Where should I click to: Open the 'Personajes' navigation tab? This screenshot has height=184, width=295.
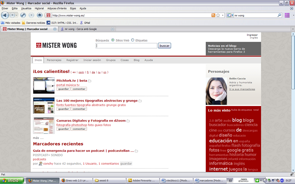pos(54,60)
